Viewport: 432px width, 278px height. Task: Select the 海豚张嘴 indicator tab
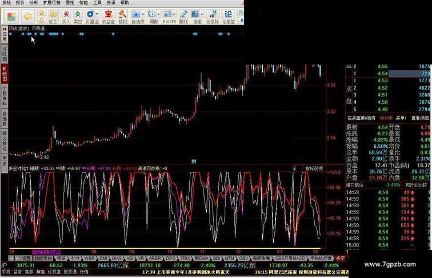(262, 259)
